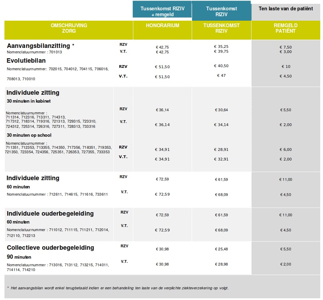Select the '€ 35,25' RIZIV value
This screenshot has width=323, height=300.
221,46
